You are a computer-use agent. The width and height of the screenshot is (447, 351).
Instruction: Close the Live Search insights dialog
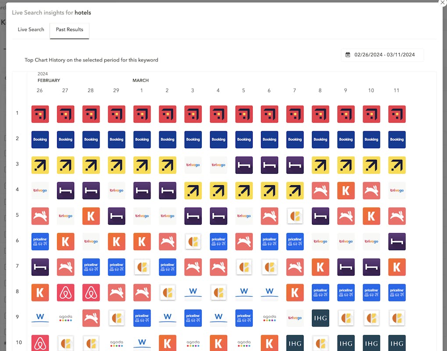[x=442, y=3]
